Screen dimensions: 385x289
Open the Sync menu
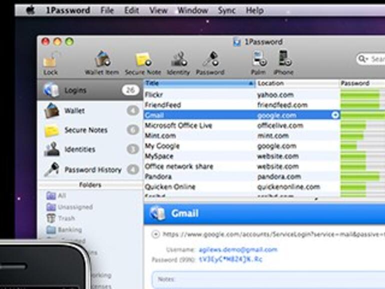pyautogui.click(x=226, y=10)
